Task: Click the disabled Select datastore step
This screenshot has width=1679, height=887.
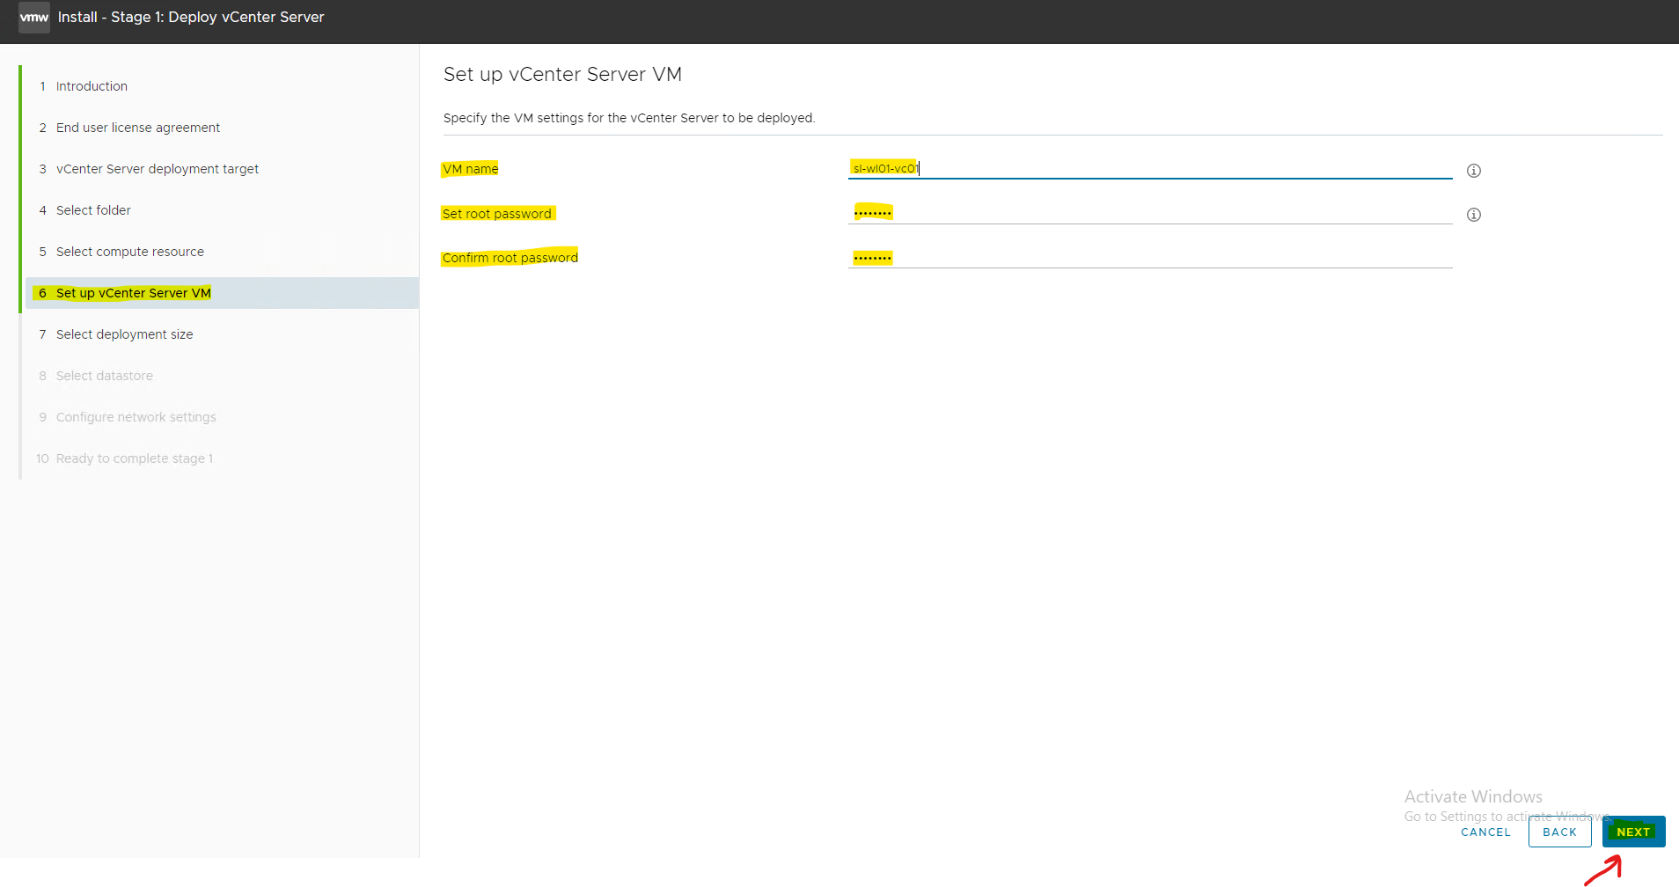Action: pyautogui.click(x=105, y=376)
